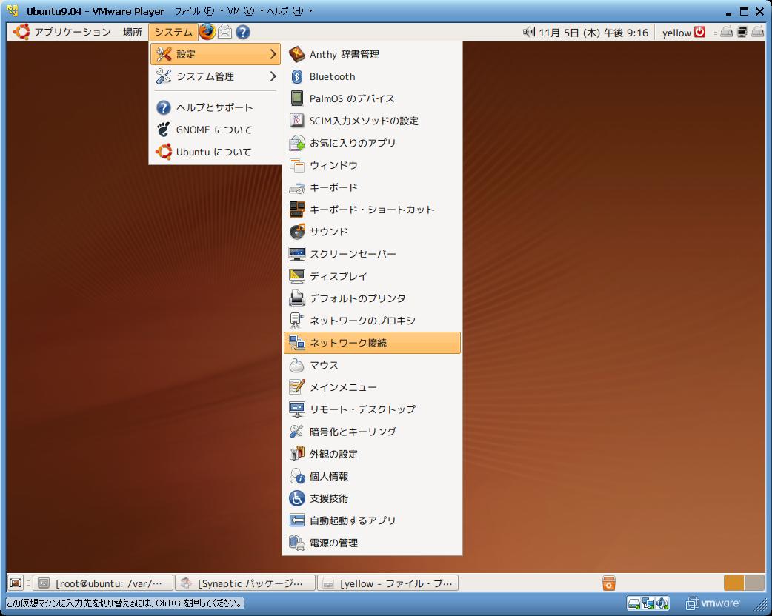The image size is (772, 616).
Task: Click the リモート・デスクトップ icon
Action: click(x=297, y=409)
